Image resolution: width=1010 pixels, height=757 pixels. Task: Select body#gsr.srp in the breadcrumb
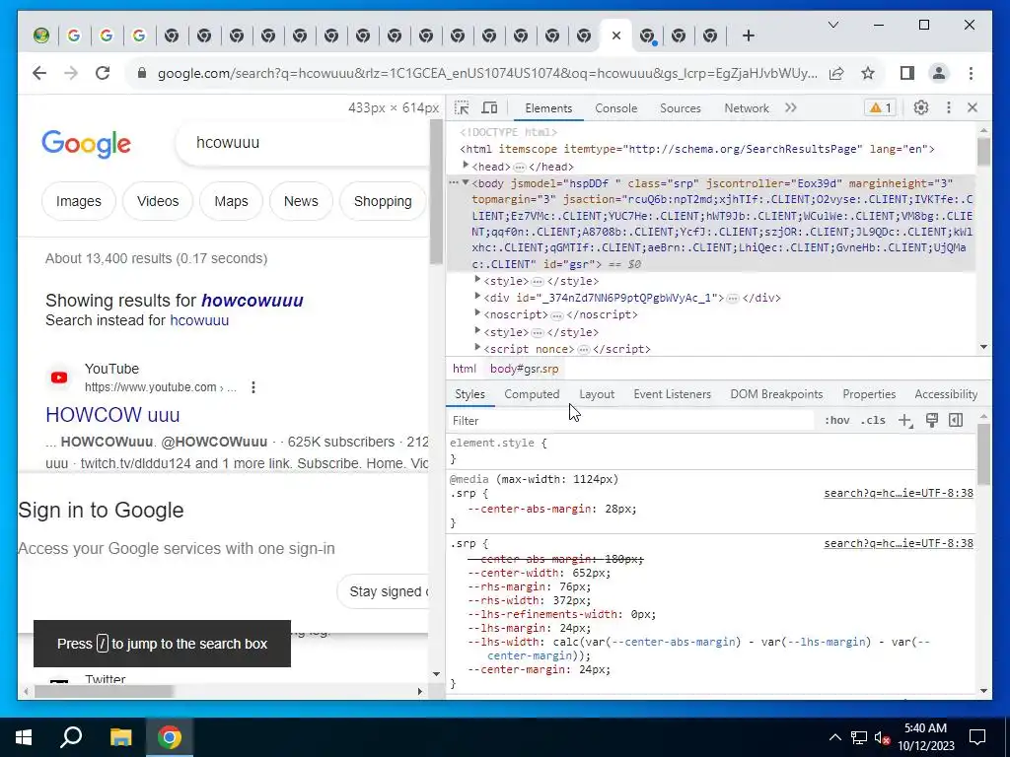(524, 369)
